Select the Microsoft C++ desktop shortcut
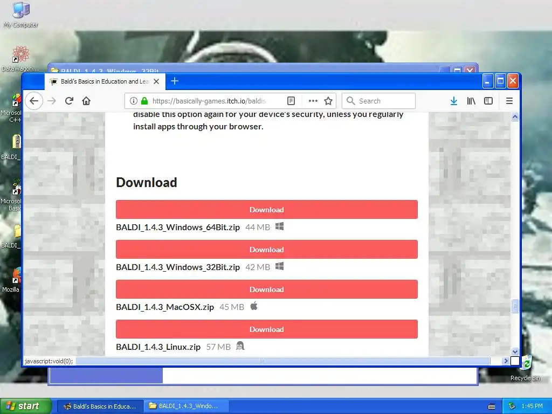 (x=12, y=108)
